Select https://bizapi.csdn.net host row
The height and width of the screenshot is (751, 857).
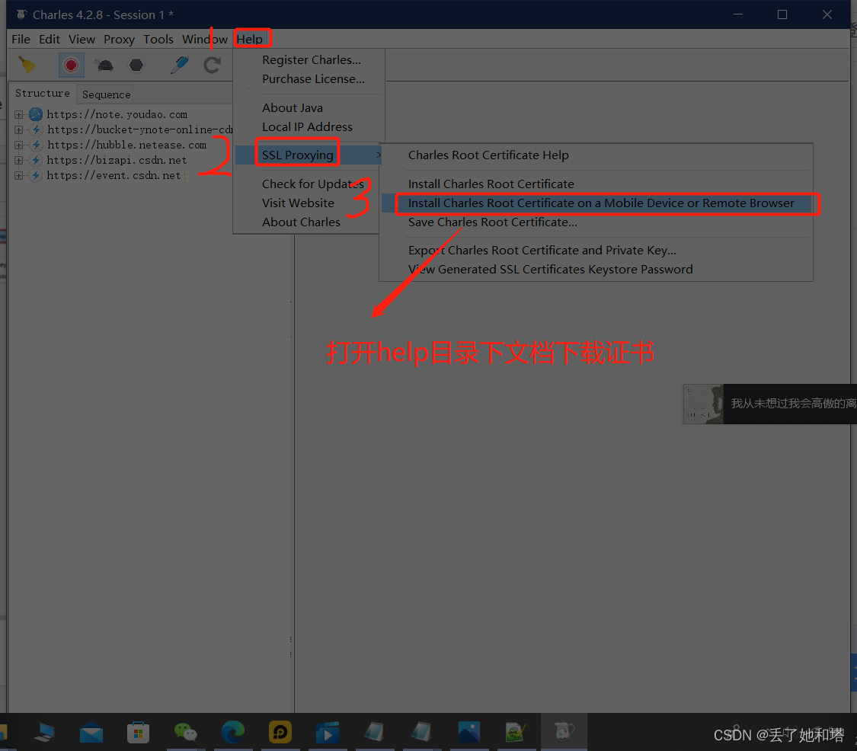tap(117, 160)
